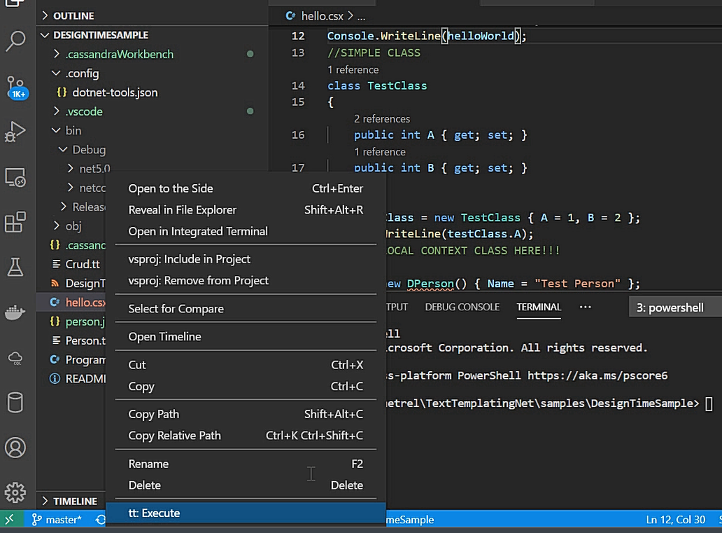The image size is (722, 533).
Task: Open the Cassandra CQL cloud view
Action: click(15, 358)
